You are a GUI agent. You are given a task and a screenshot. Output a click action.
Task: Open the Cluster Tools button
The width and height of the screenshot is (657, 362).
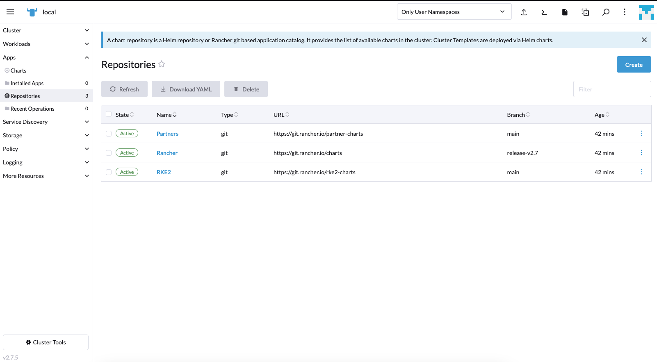pyautogui.click(x=46, y=342)
